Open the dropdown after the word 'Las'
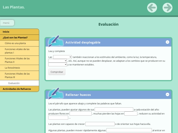Viewport: 178px width, 133px height. (62, 57)
